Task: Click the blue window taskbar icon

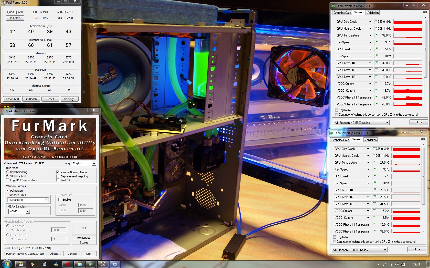Action: point(115,264)
